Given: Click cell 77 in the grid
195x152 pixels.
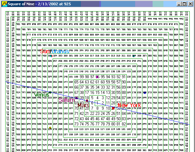Looking at the screenshot, I should point(97,124).
